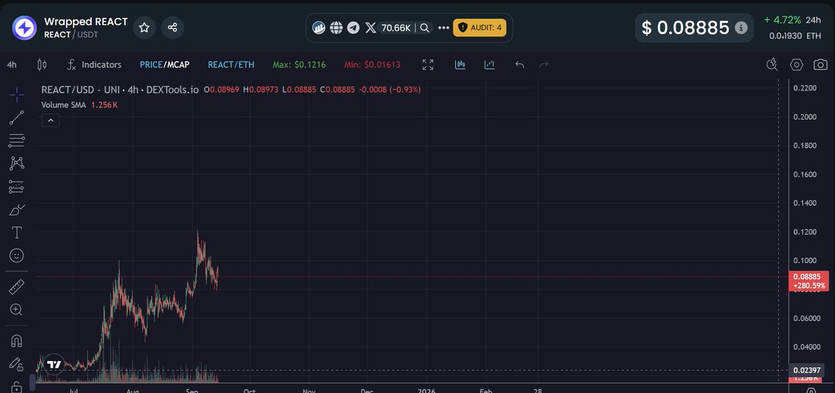Open the more options three-dots menu
Image resolution: width=835 pixels, height=393 pixels.
tap(444, 28)
